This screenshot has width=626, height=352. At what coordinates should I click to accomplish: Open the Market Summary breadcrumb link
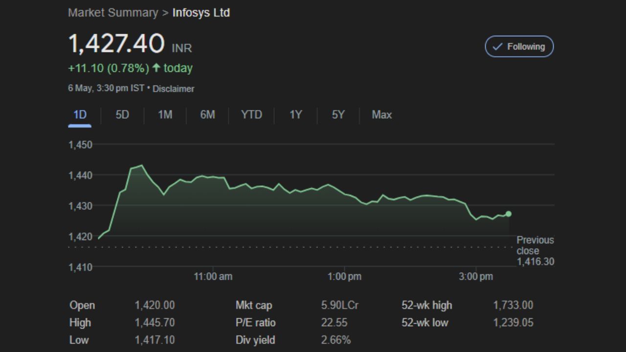(x=113, y=13)
